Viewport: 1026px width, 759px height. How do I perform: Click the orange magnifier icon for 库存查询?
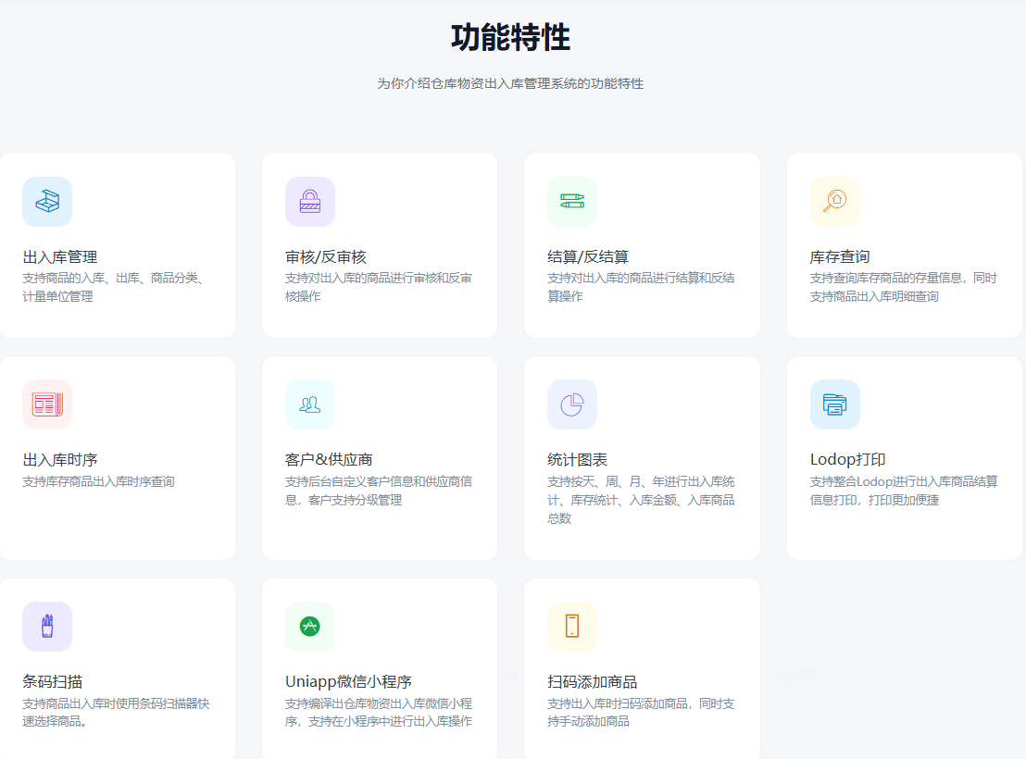pyautogui.click(x=834, y=201)
